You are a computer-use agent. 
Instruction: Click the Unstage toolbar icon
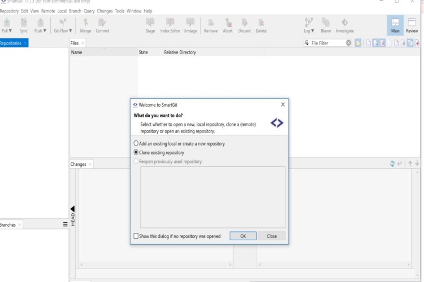(190, 25)
